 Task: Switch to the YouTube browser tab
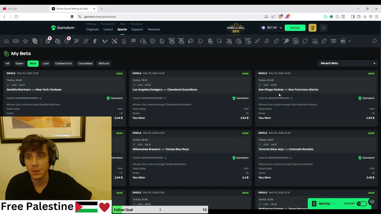tap(24, 9)
